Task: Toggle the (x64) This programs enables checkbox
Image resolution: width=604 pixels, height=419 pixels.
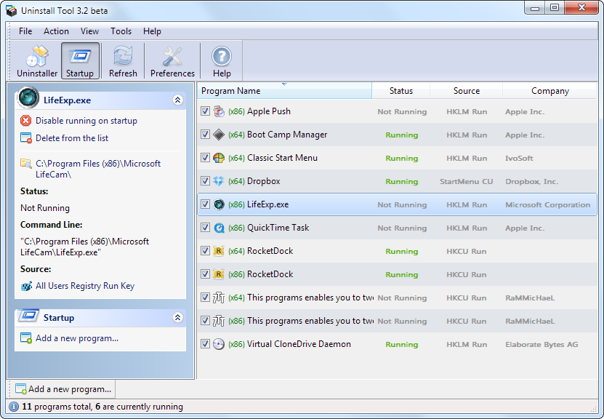Action: (205, 298)
